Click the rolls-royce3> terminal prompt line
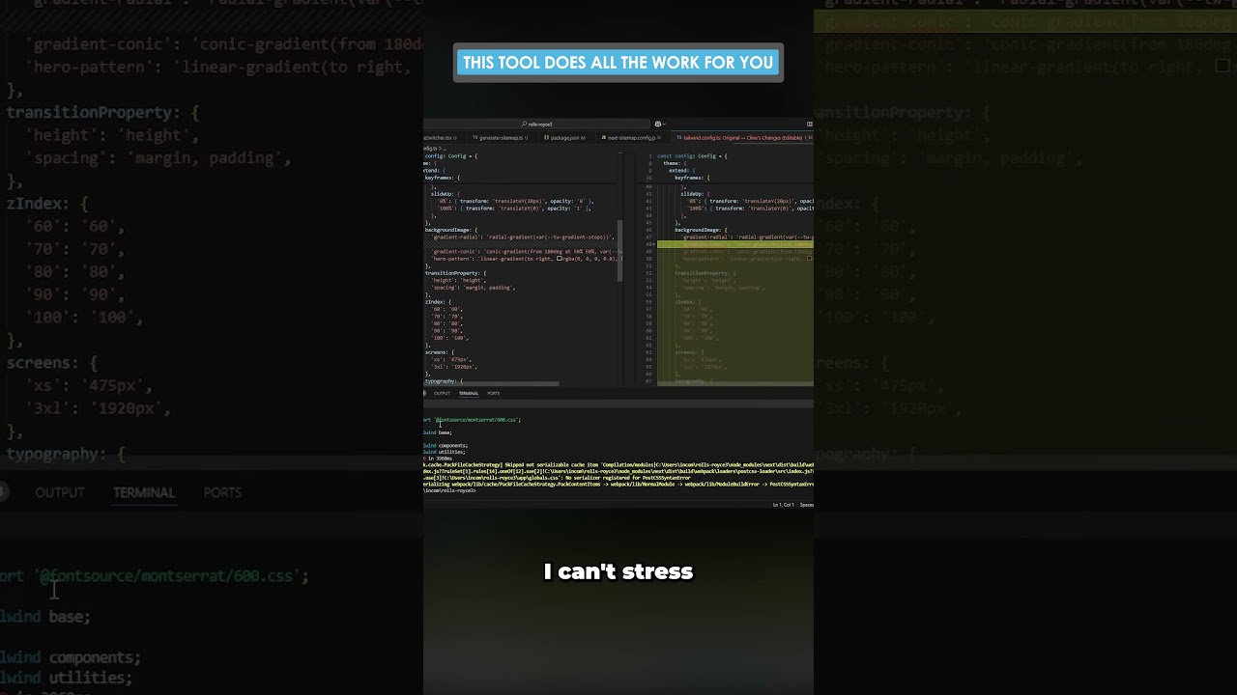 pos(449,490)
